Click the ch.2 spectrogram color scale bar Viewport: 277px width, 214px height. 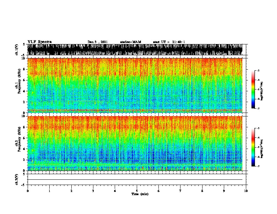tap(253, 147)
